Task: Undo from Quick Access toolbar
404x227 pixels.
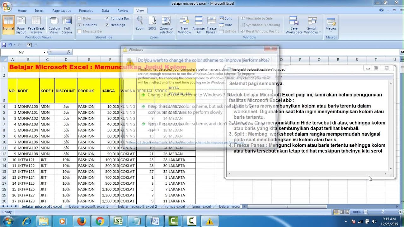Action: [x=10, y=45]
